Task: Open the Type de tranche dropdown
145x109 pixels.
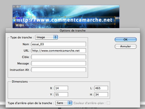Action: coord(46,37)
